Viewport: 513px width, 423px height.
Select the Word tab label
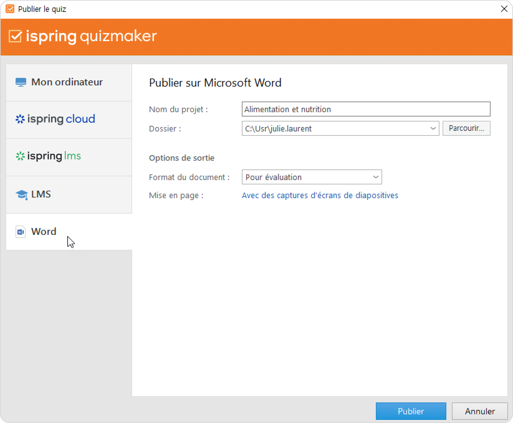click(x=44, y=232)
